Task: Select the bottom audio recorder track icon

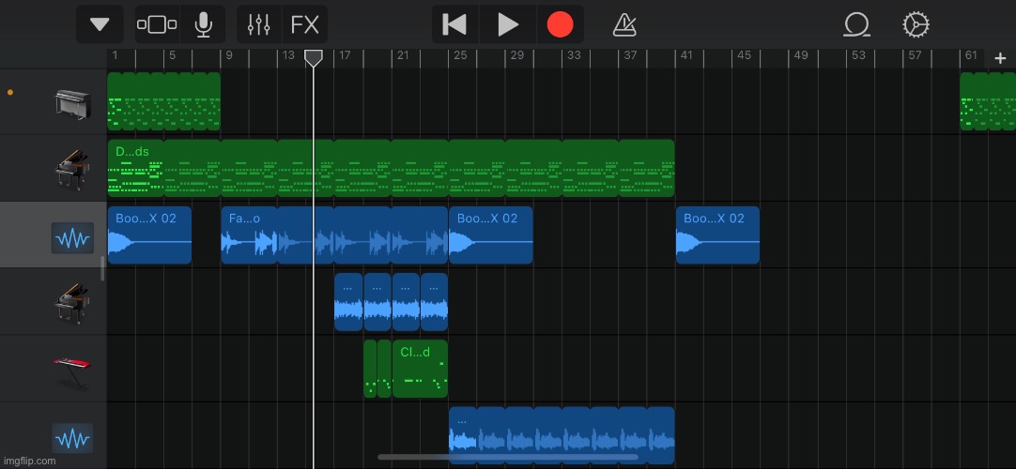Action: point(72,437)
